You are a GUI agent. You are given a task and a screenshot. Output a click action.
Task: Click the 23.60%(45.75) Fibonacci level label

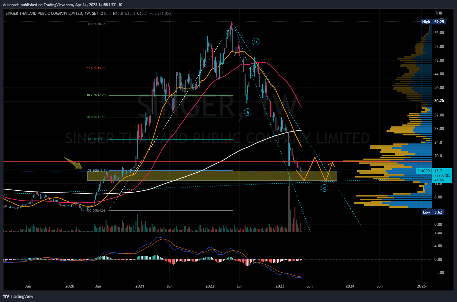click(96, 68)
